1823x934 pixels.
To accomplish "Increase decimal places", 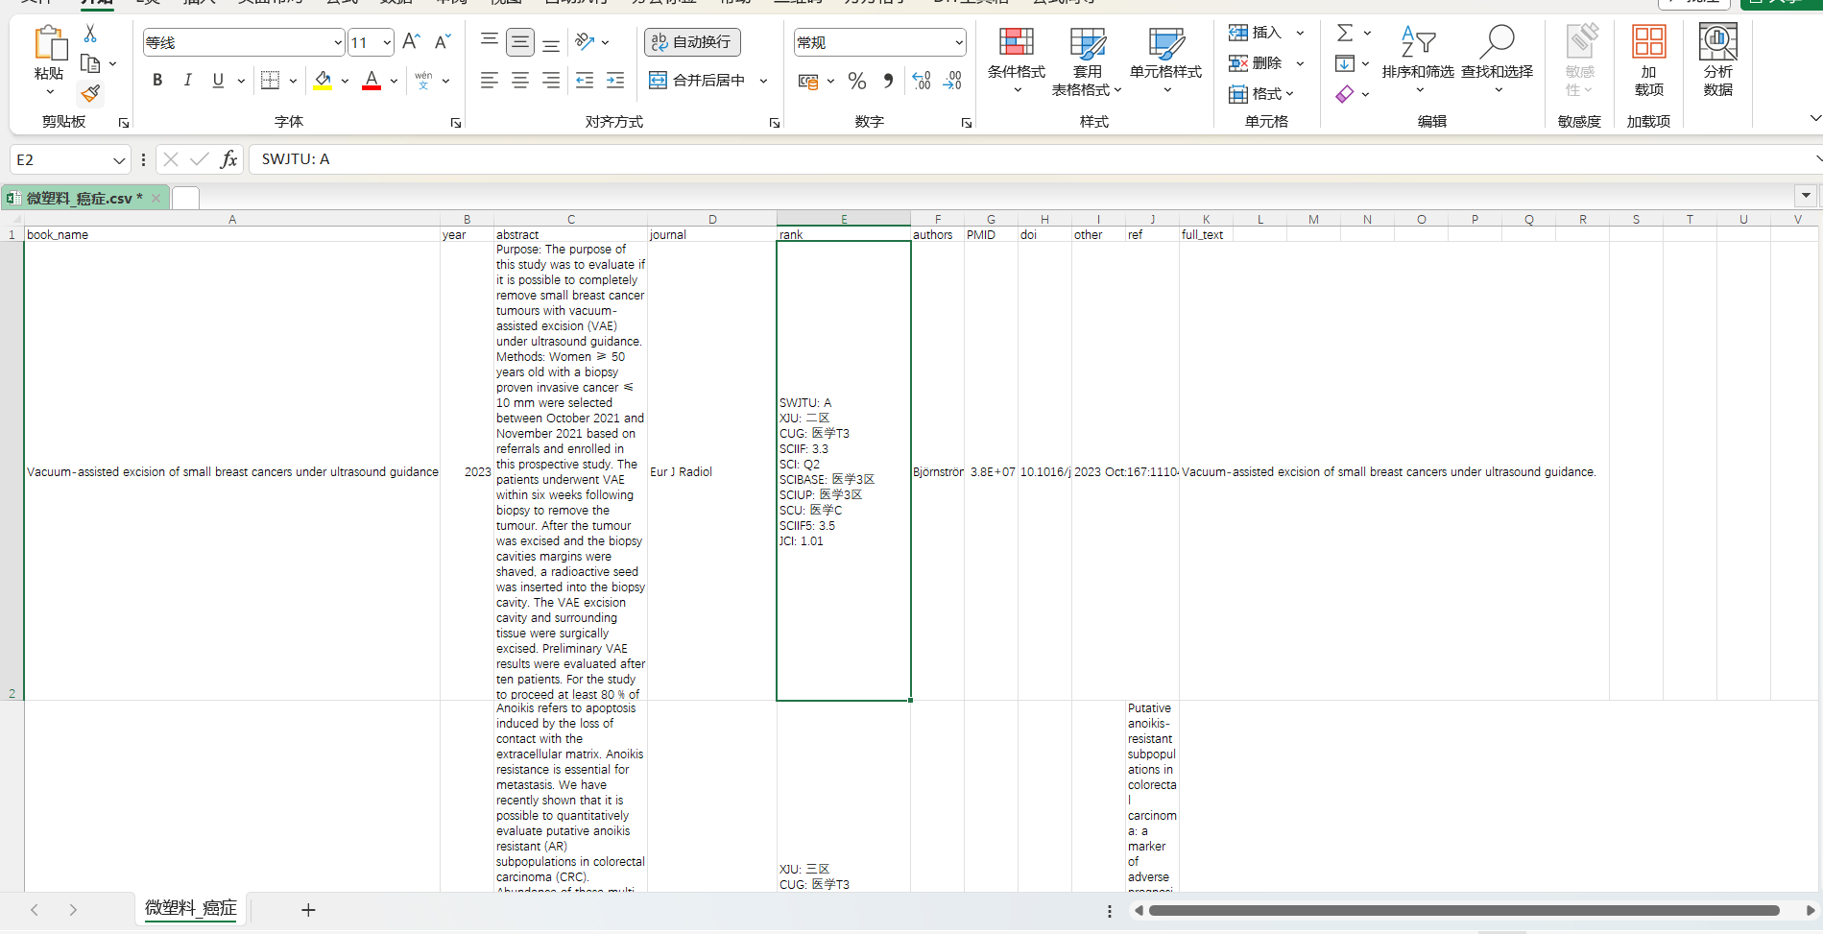I will [x=922, y=81].
